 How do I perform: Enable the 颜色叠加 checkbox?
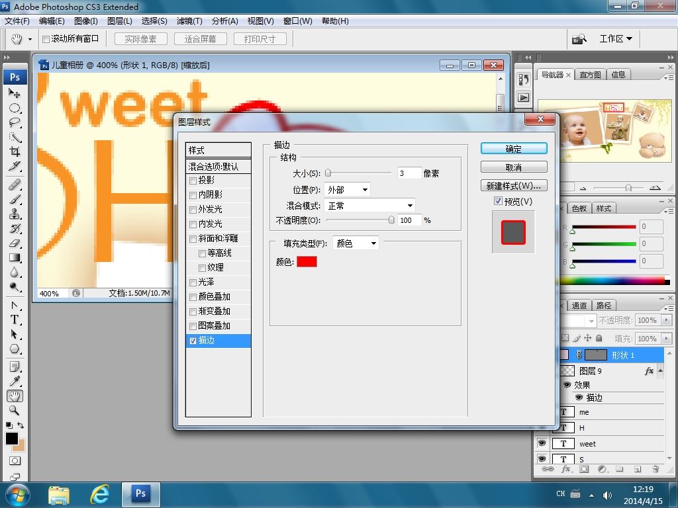(x=193, y=297)
